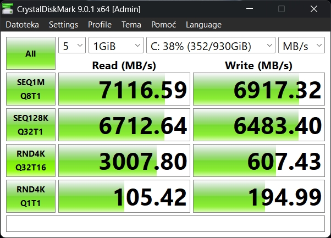Click the empty comment field at bottom
The height and width of the screenshot is (238, 331).
coord(165,224)
